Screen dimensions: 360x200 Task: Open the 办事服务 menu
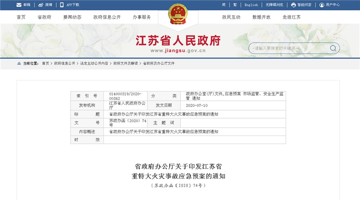point(142,17)
